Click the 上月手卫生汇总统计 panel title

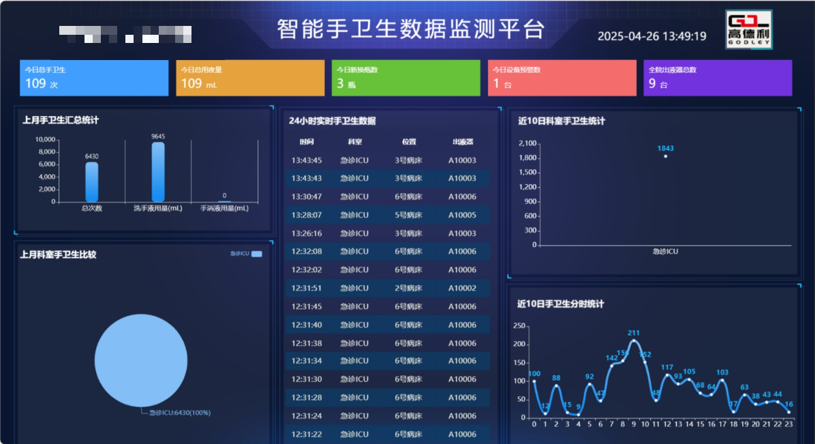point(60,120)
